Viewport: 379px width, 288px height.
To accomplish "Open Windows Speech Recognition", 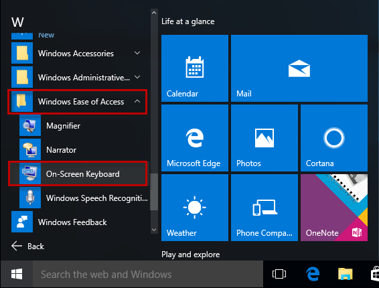I will point(84,198).
